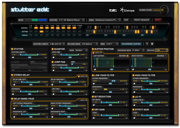Click the left curve icon under Quantize Step Time

click(53, 57)
